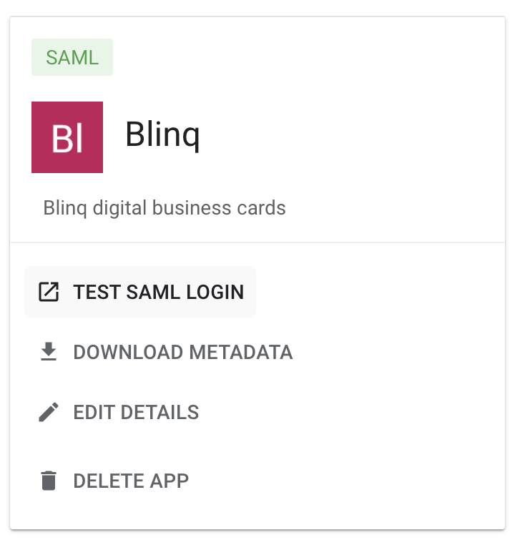Click the green SAML badge
This screenshot has width=515, height=545.
click(x=72, y=57)
